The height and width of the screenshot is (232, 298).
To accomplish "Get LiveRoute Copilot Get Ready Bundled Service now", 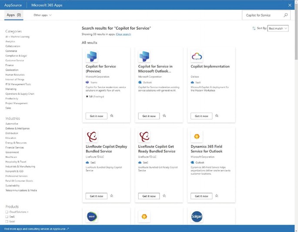I will coord(149,196).
